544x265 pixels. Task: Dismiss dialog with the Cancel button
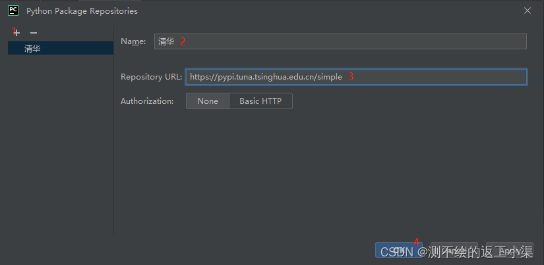pyautogui.click(x=454, y=250)
